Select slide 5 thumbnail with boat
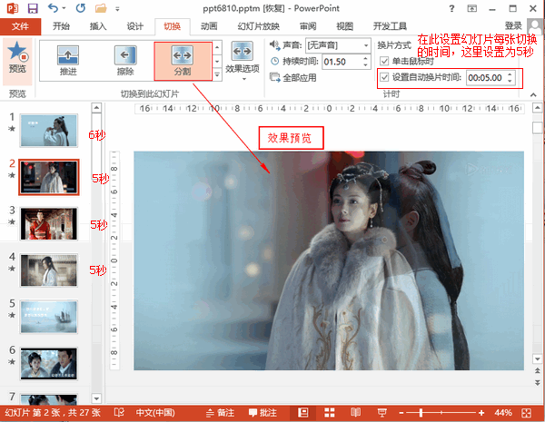The height and width of the screenshot is (422, 545). pos(49,317)
